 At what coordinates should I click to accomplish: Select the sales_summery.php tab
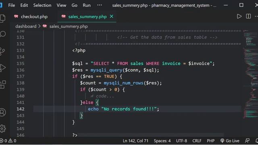click(x=87, y=17)
